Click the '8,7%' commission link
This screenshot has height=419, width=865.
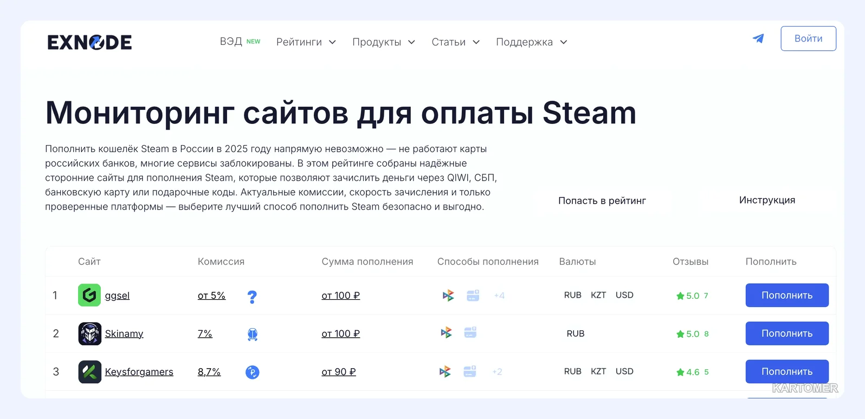coord(209,372)
